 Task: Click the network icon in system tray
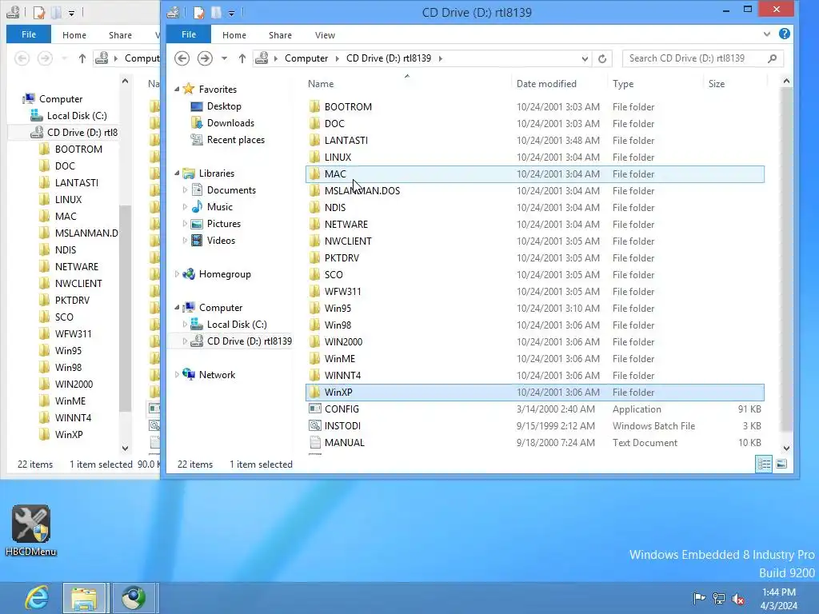(719, 598)
